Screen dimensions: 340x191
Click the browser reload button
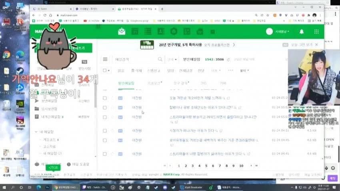[45, 15]
